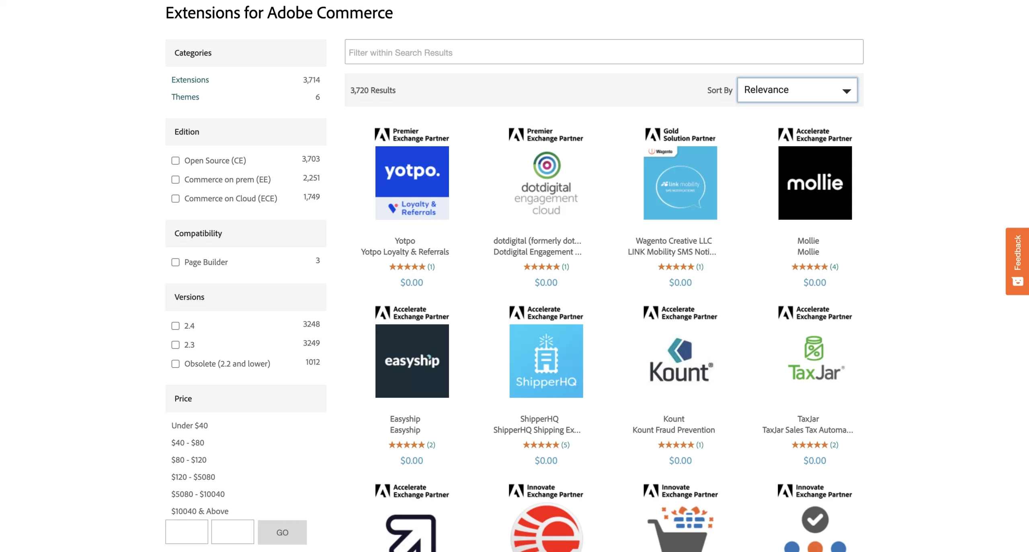Enable the Open Source (CE) filter
The width and height of the screenshot is (1029, 552).
(x=175, y=160)
